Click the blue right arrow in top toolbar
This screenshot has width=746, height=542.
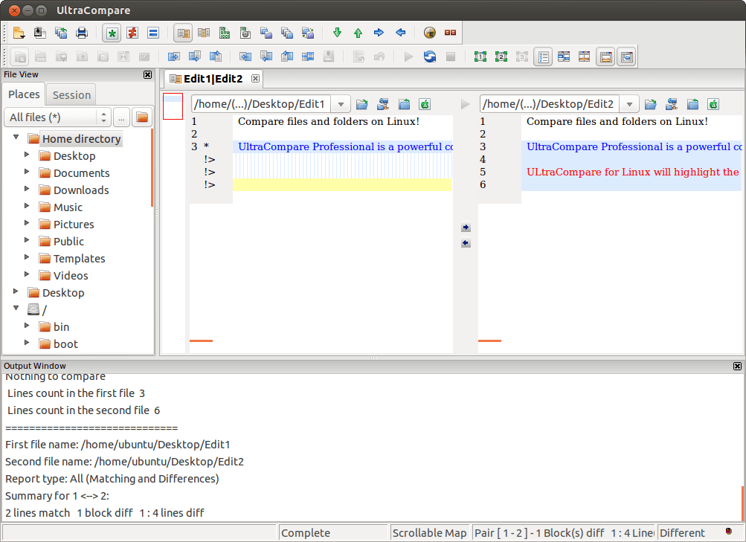(379, 33)
